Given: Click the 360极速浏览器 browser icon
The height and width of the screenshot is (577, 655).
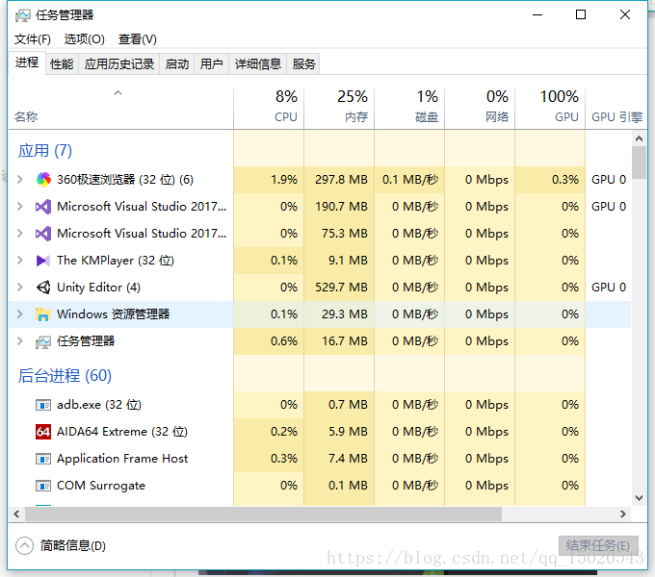Looking at the screenshot, I should coord(43,180).
